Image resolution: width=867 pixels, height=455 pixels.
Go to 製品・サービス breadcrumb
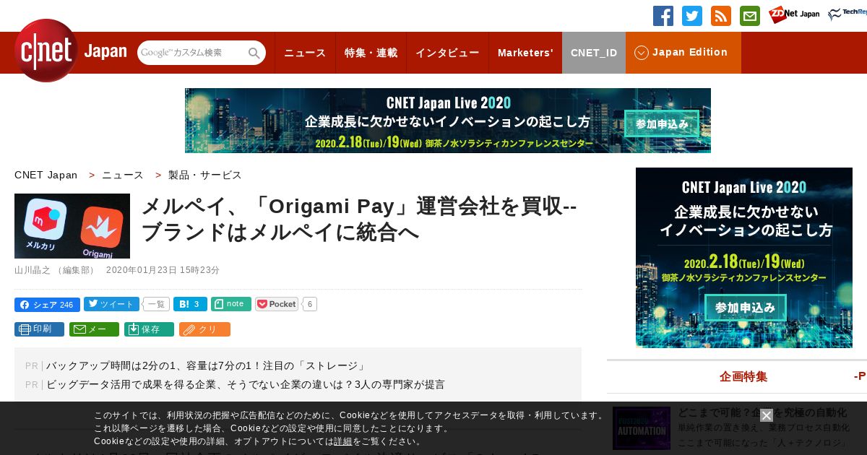click(205, 175)
